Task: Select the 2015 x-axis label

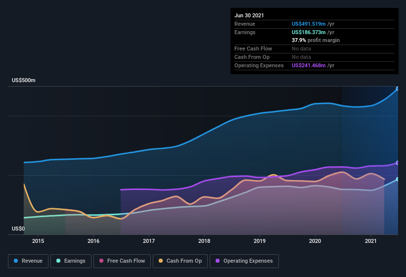Action: click(38, 241)
